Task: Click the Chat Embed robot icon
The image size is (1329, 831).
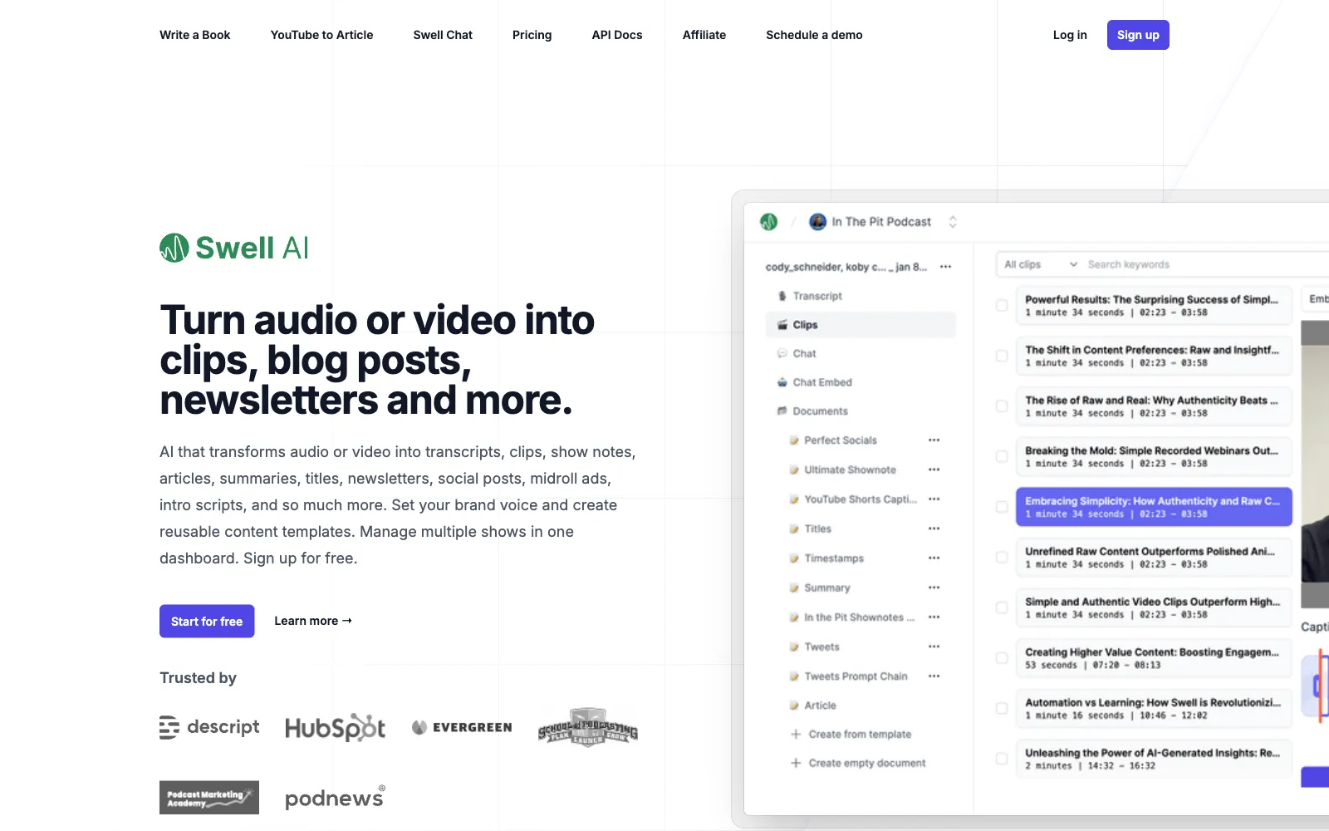Action: click(x=782, y=382)
